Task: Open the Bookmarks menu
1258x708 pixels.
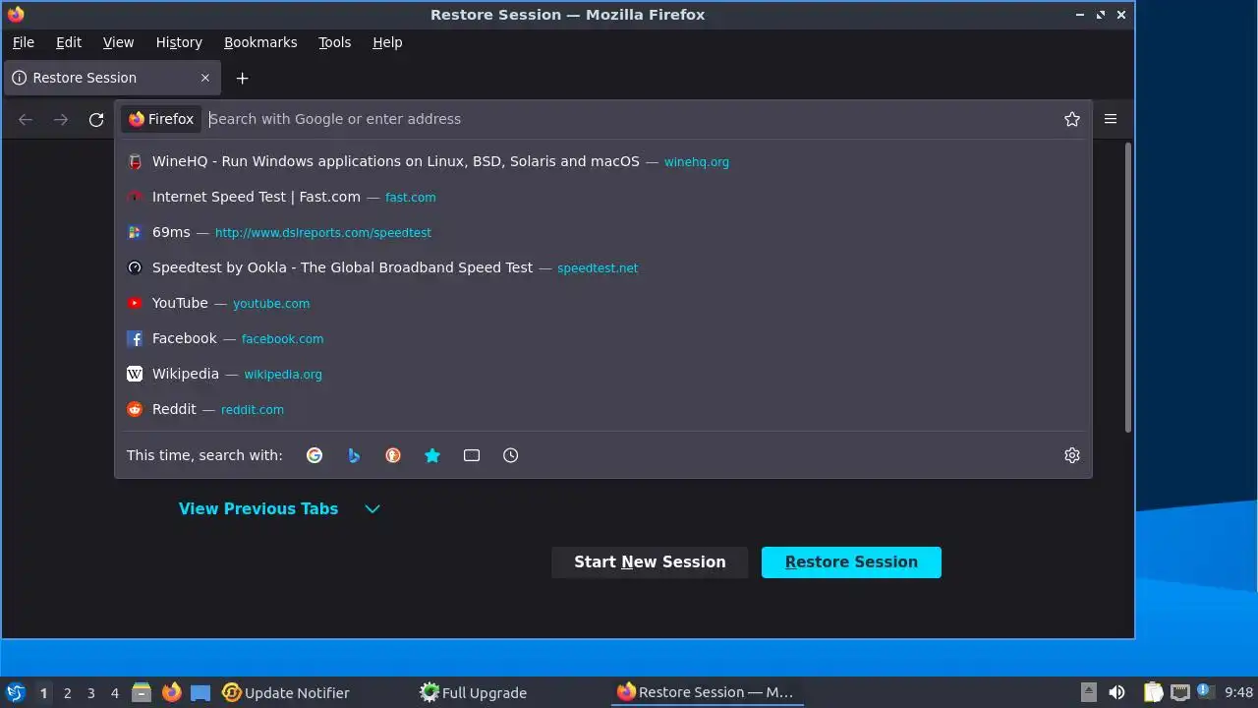Action: (x=260, y=42)
